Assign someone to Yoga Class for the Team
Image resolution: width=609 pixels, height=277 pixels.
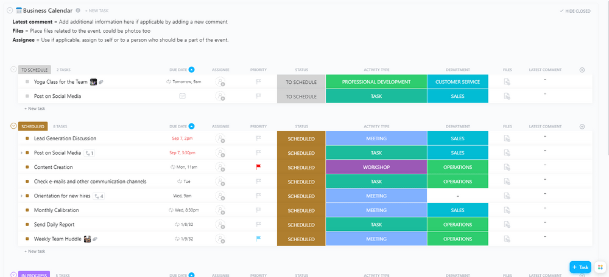(x=220, y=82)
